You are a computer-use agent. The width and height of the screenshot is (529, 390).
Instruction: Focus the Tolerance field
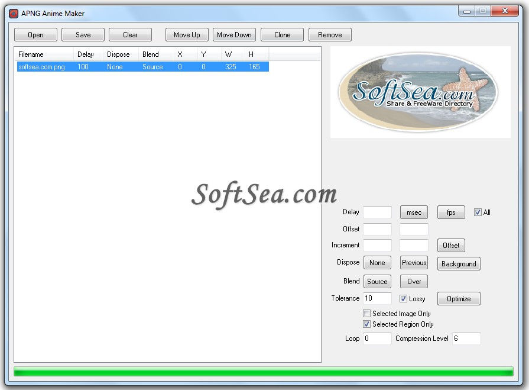click(377, 298)
